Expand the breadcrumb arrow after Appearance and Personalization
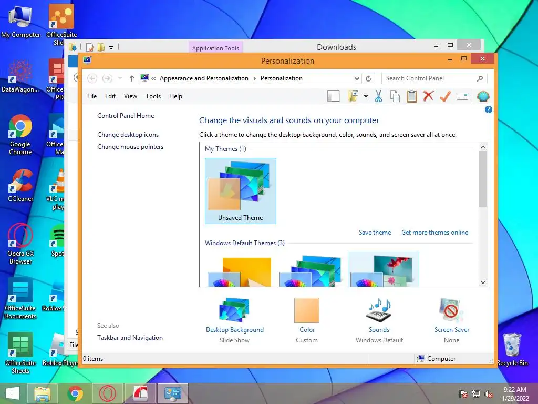 pos(255,78)
